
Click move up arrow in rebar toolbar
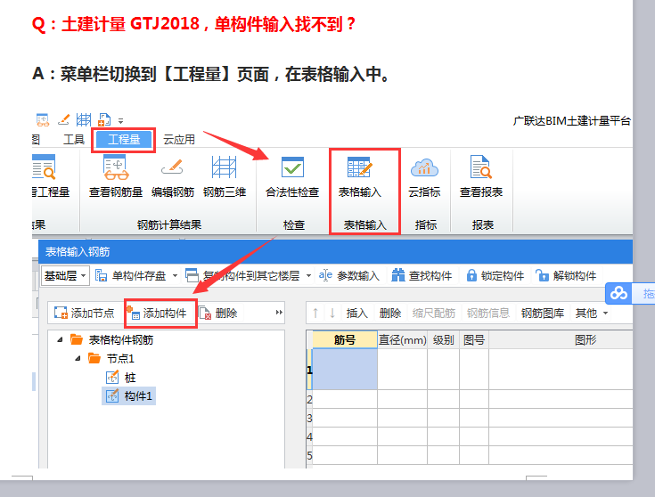[315, 313]
